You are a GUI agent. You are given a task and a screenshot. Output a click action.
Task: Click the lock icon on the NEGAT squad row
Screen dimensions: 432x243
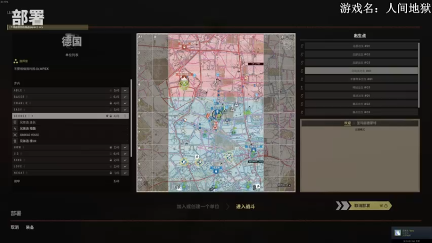111,173
